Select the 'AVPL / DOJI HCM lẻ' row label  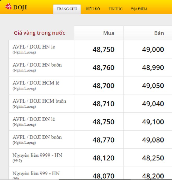[x=36, y=83]
